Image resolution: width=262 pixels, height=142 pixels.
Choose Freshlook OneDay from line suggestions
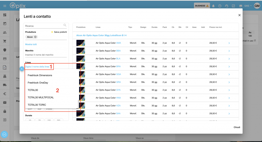(x=38, y=83)
